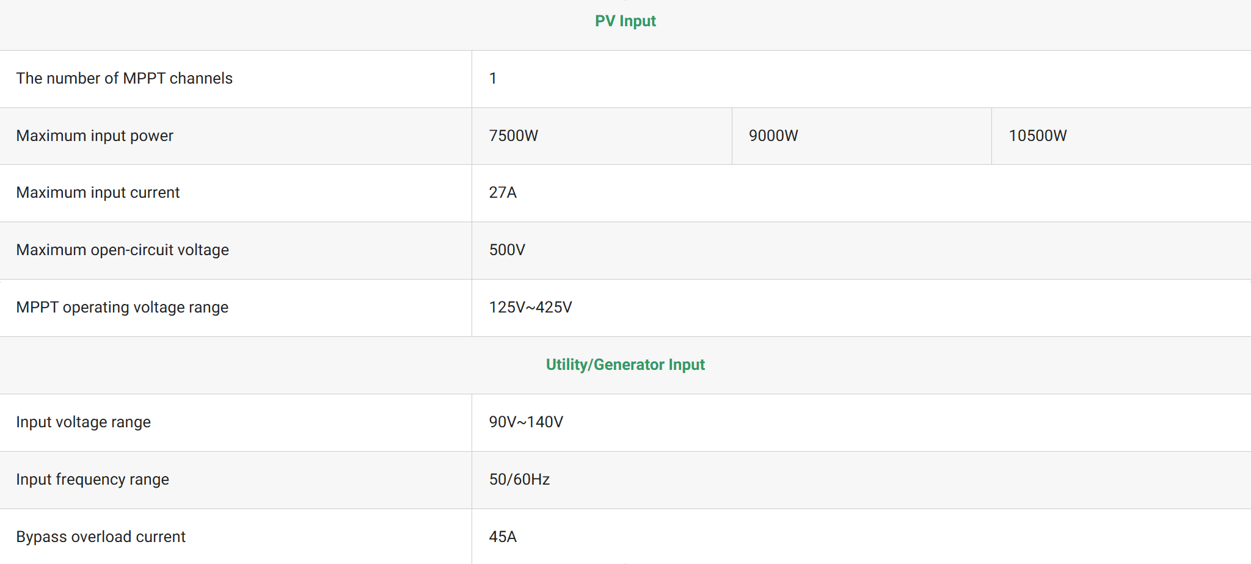
Task: Click the Maximum input power row label
Action: [x=95, y=136]
